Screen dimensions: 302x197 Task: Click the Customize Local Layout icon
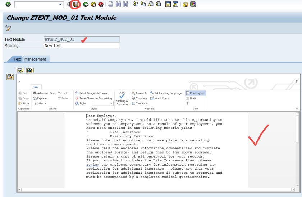click(x=193, y=4)
